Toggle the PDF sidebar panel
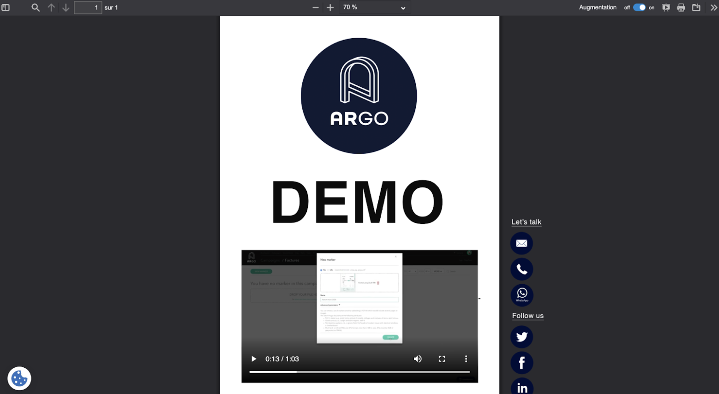 6,7
